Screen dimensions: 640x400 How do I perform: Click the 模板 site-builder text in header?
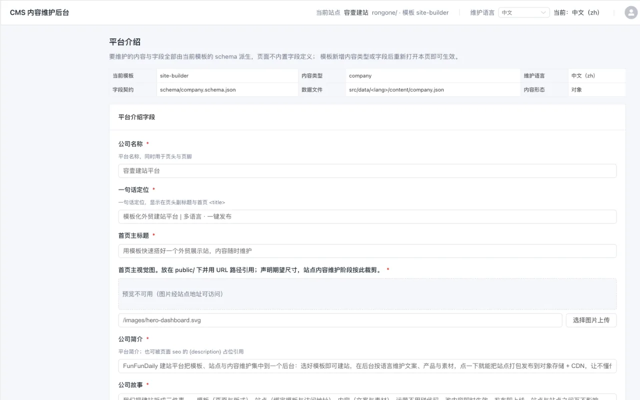tap(425, 12)
